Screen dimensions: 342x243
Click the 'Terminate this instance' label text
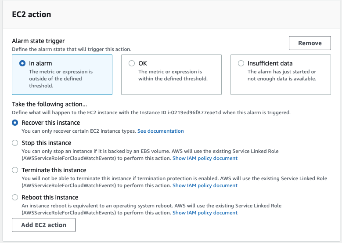tap(54, 170)
